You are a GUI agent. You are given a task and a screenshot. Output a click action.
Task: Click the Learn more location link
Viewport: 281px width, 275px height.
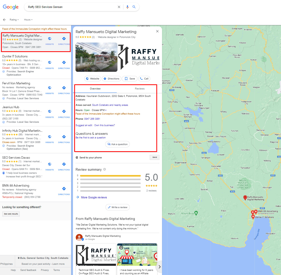point(58,264)
